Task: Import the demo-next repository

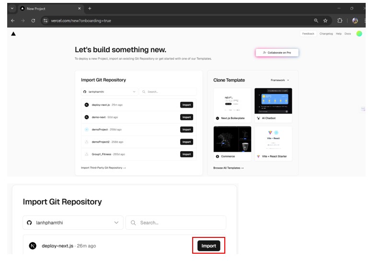Action: click(x=186, y=117)
